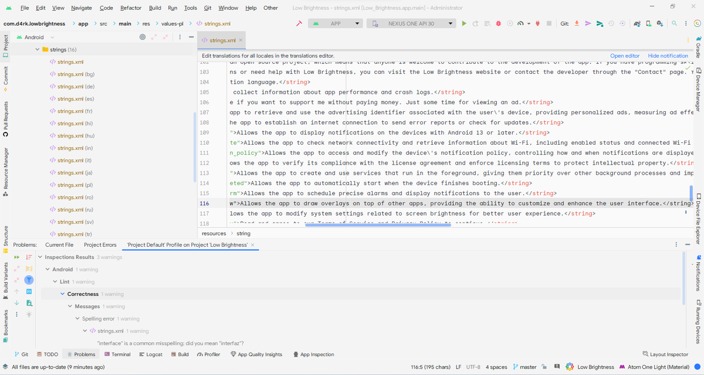The width and height of the screenshot is (704, 375).
Task: Collapse the Spelling error node
Action: pyautogui.click(x=77, y=319)
